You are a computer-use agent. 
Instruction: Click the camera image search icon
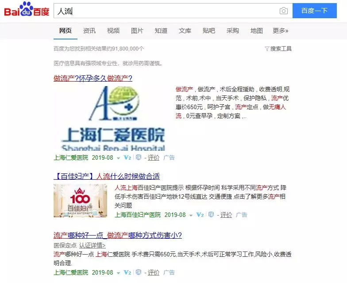[283, 11]
